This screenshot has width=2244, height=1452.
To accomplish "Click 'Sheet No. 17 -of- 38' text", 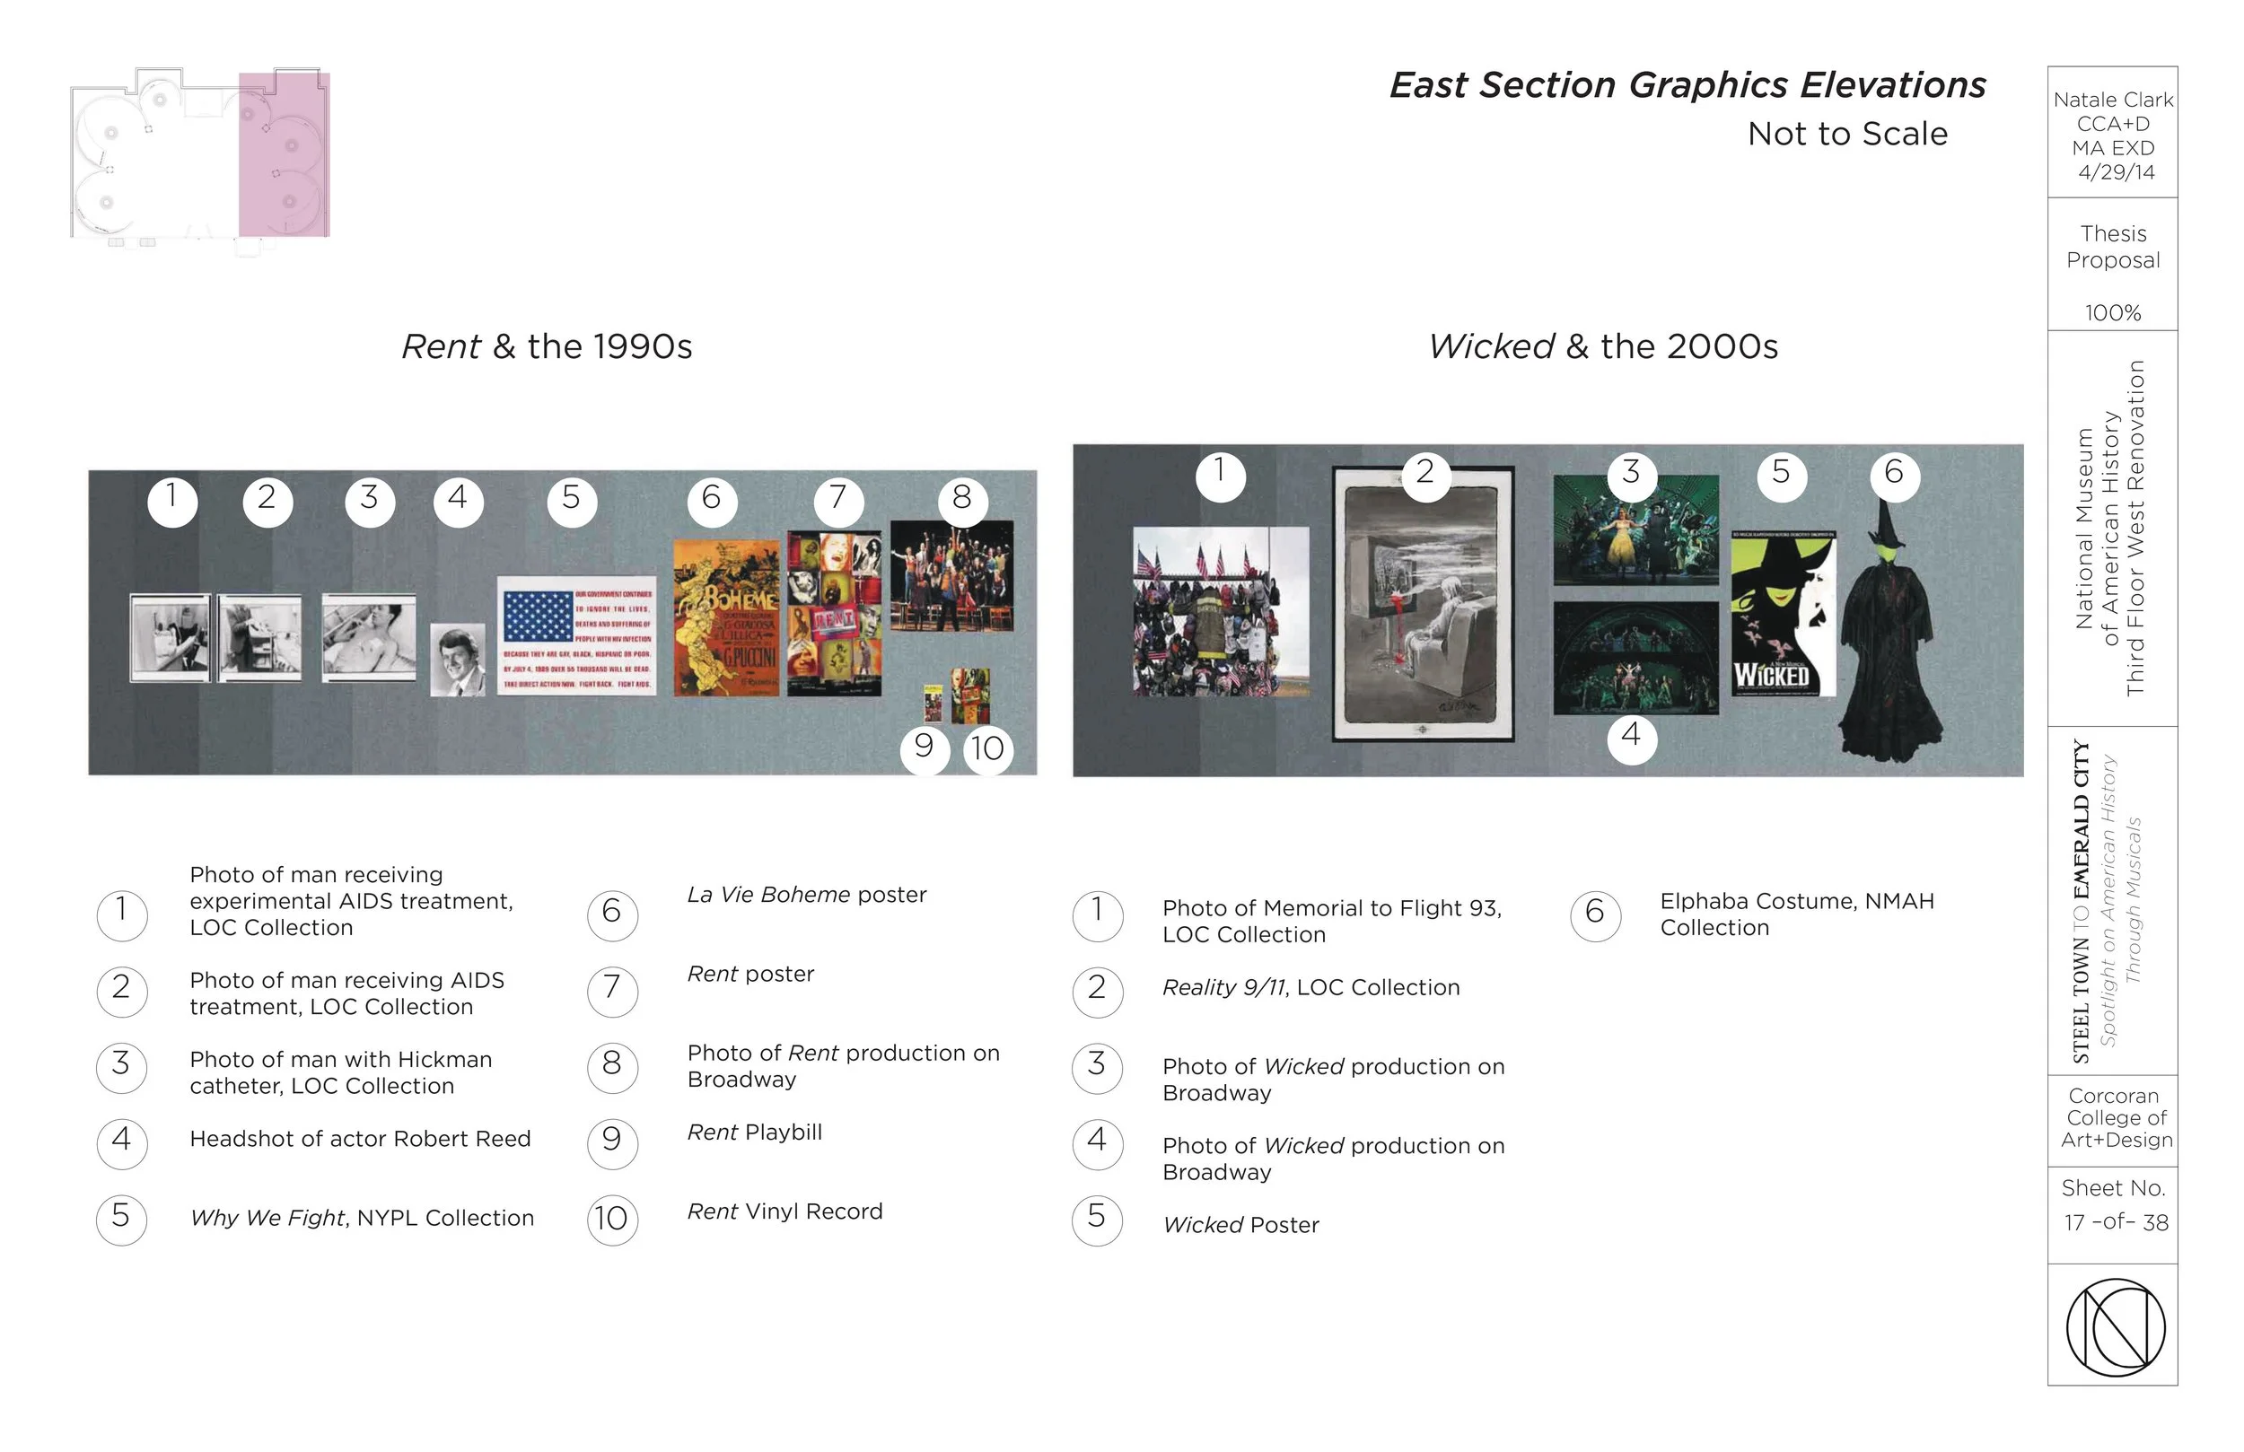I will click(2115, 1206).
